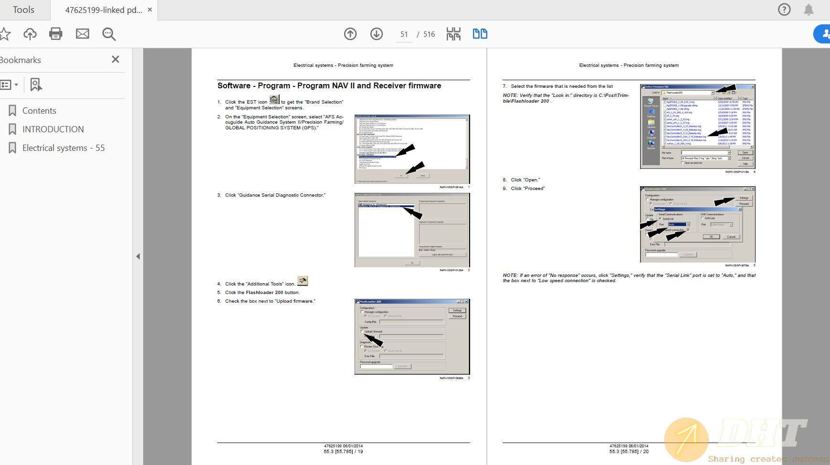Find current bookmark icon in panel
This screenshot has width=830, height=465.
[x=36, y=85]
